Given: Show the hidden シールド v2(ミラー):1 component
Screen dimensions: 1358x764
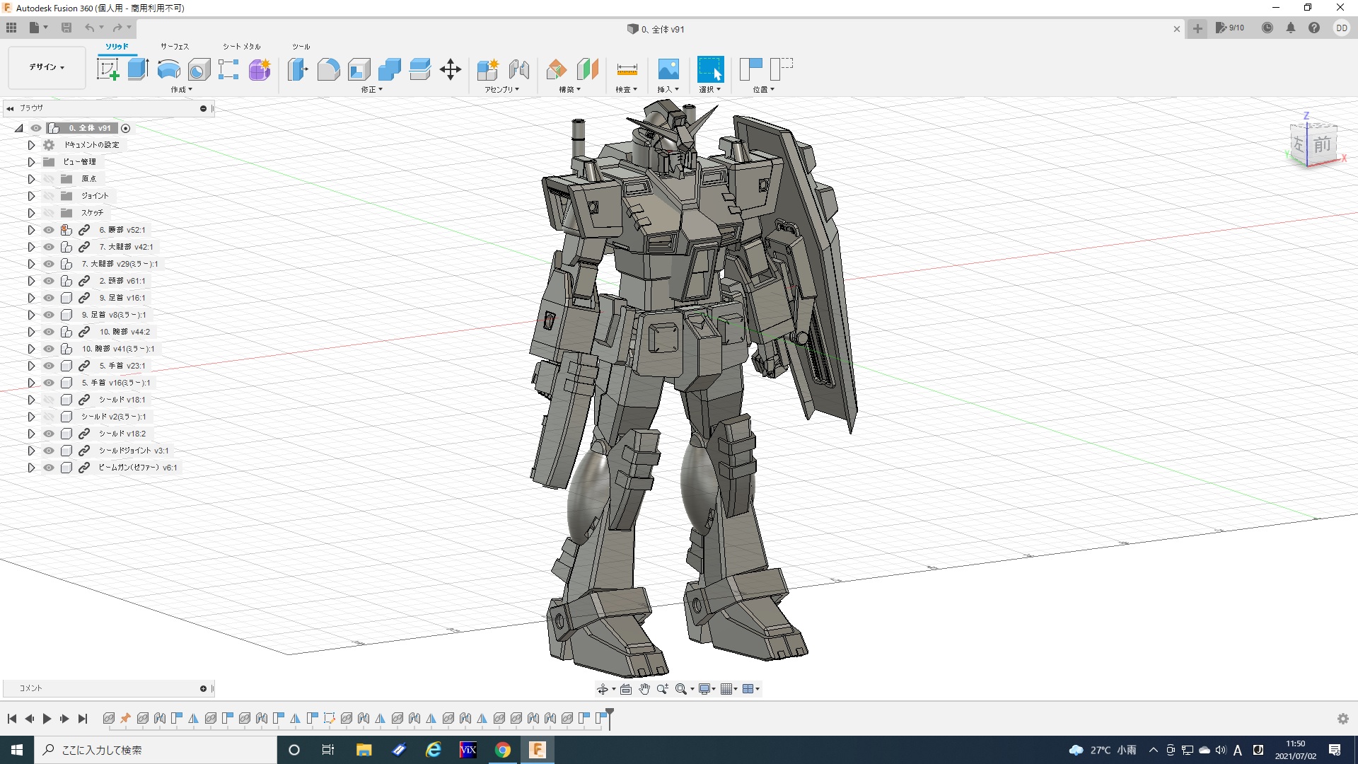Looking at the screenshot, I should (49, 417).
